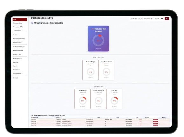Click the 0% gauge on Dahiana Domínguez card

98,101
